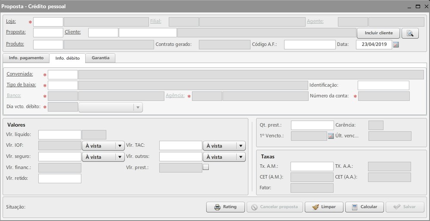The width and height of the screenshot is (430, 221).
Task: Open the client search magnifier button
Action: (x=410, y=33)
